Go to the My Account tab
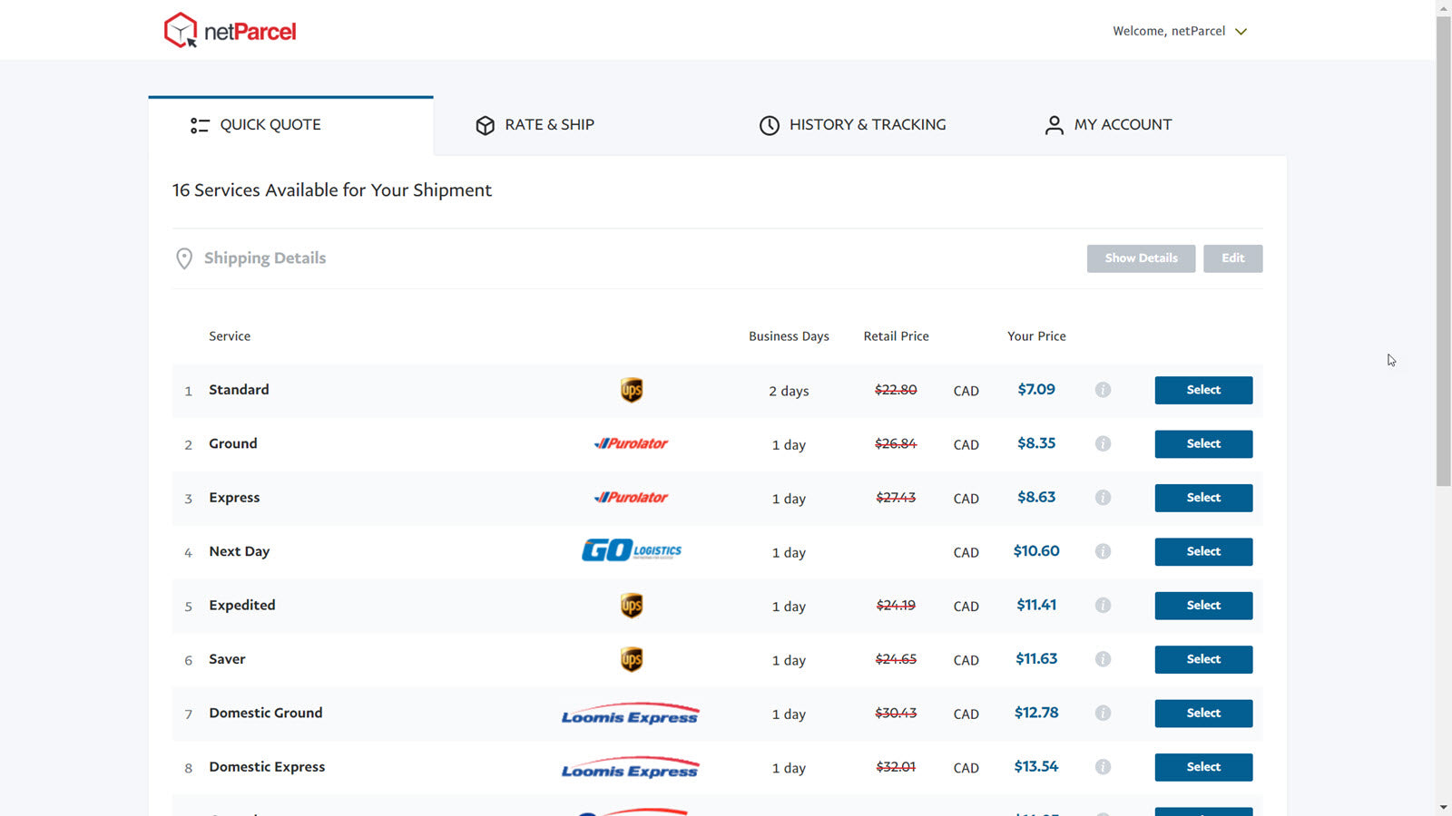The image size is (1452, 816). (x=1108, y=125)
